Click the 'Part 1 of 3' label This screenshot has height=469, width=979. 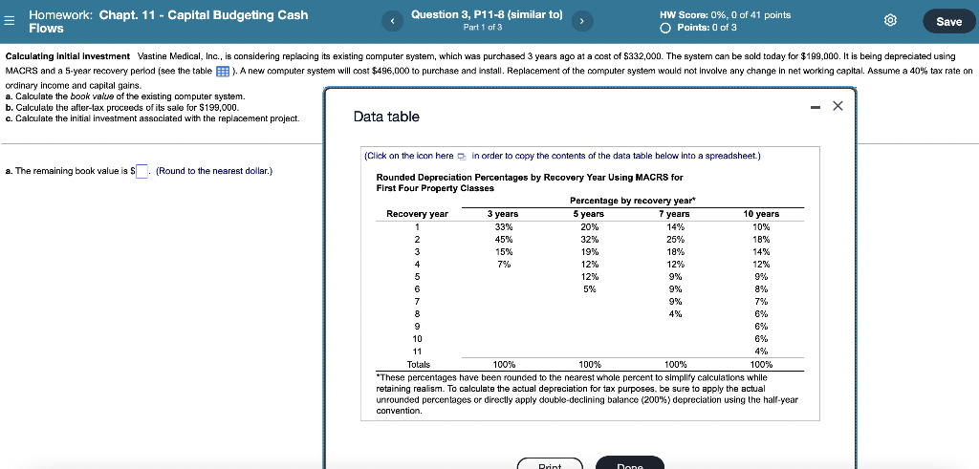pos(483,28)
